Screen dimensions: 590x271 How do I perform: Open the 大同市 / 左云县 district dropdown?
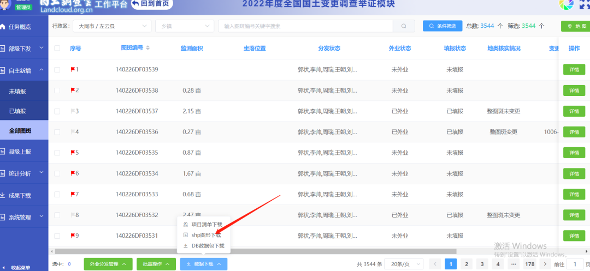[114, 26]
